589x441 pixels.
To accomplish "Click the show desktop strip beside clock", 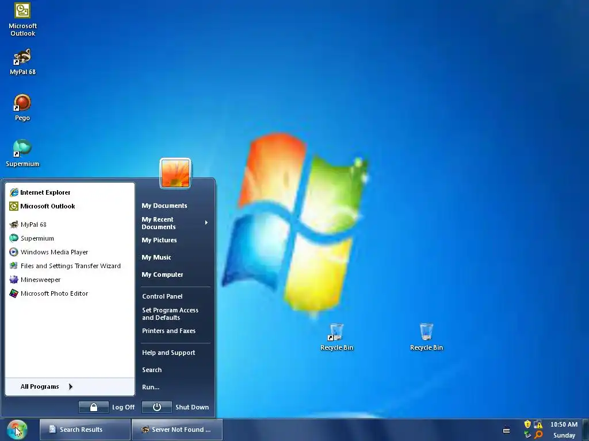I will 586,430.
